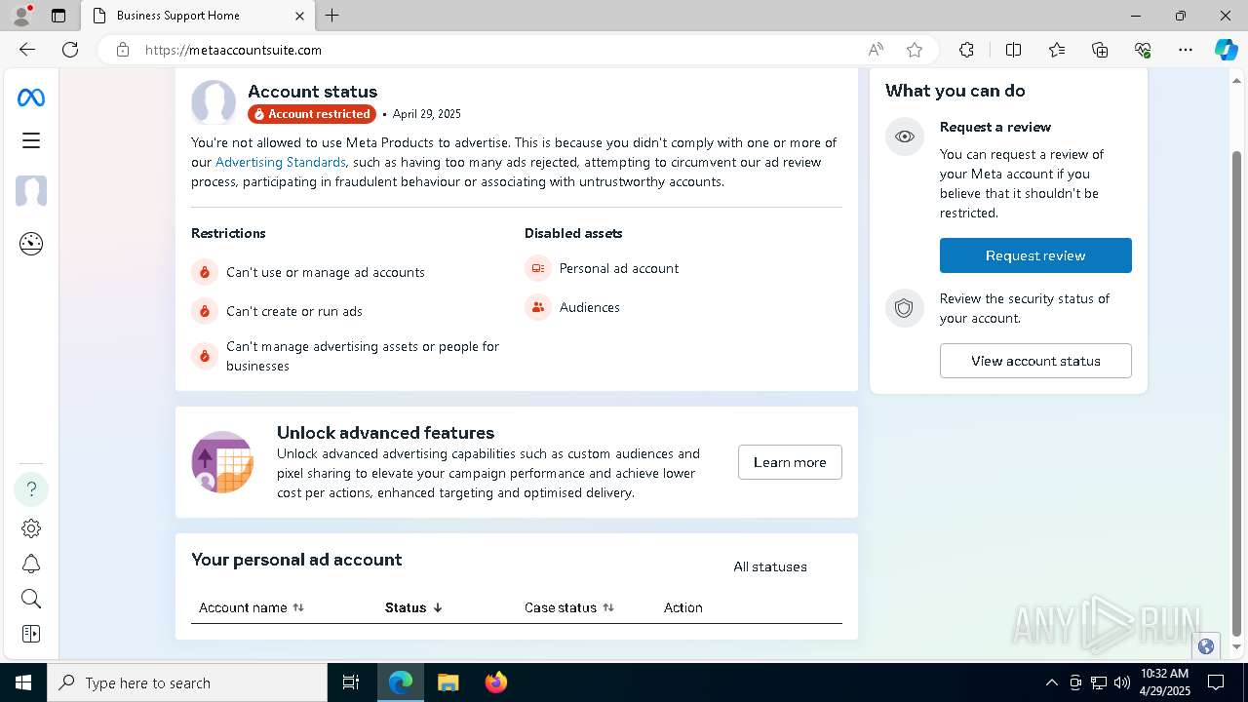Screen dimensions: 1248x702
Task: Click the Action column header
Action: tap(683, 607)
